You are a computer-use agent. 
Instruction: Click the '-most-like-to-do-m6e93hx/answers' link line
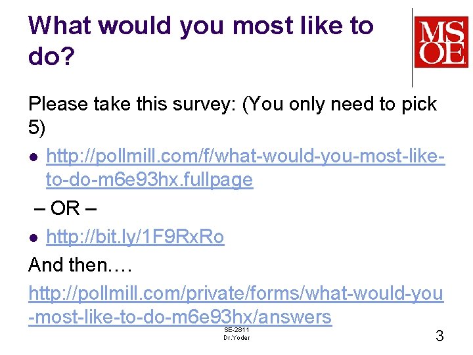click(x=180, y=317)
